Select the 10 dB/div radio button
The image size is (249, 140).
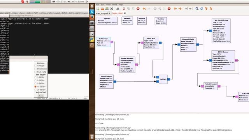click(x=35, y=87)
